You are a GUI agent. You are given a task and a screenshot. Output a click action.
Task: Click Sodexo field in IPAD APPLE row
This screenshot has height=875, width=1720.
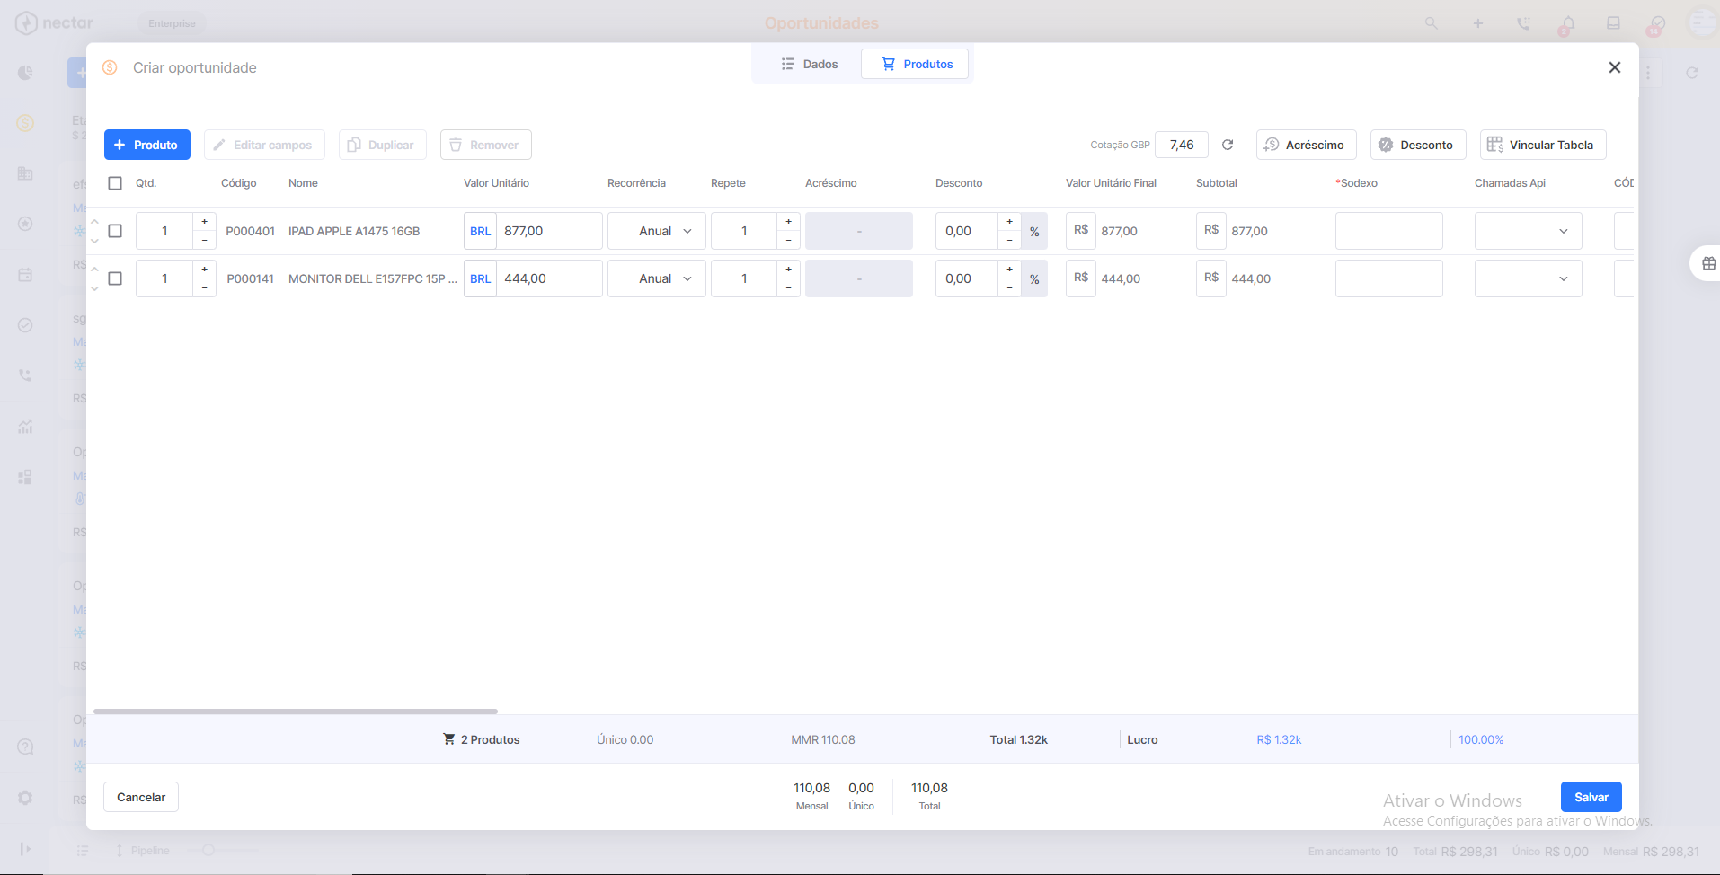(1389, 231)
